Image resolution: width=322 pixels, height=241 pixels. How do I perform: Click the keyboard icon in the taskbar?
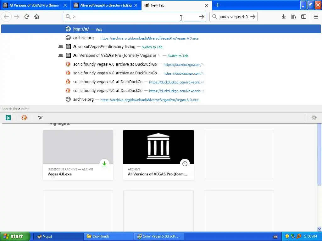tap(275, 237)
